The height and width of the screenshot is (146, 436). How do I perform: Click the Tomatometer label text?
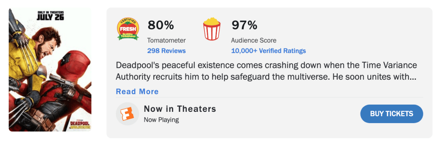click(166, 41)
